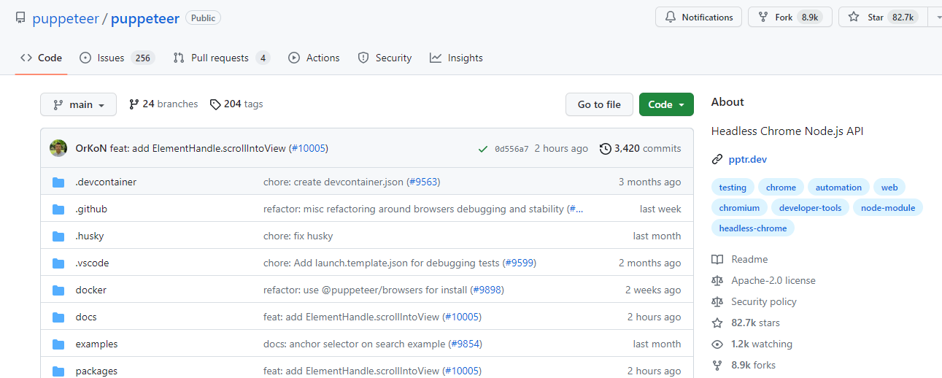Open pull request #9854 link
The height and width of the screenshot is (378, 942).
click(465, 344)
